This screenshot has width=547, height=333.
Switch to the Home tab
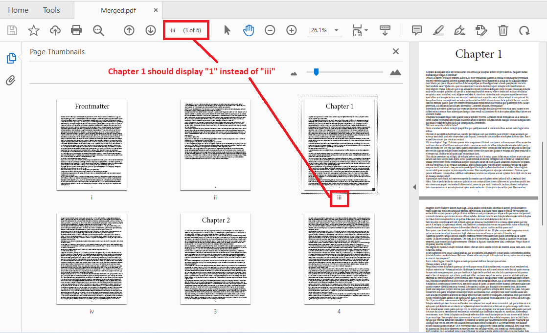[x=18, y=9]
